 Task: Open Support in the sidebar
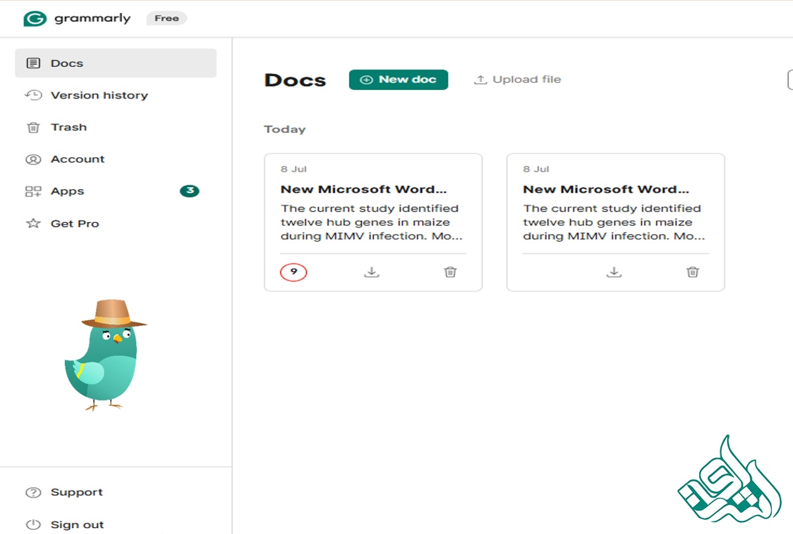[76, 492]
